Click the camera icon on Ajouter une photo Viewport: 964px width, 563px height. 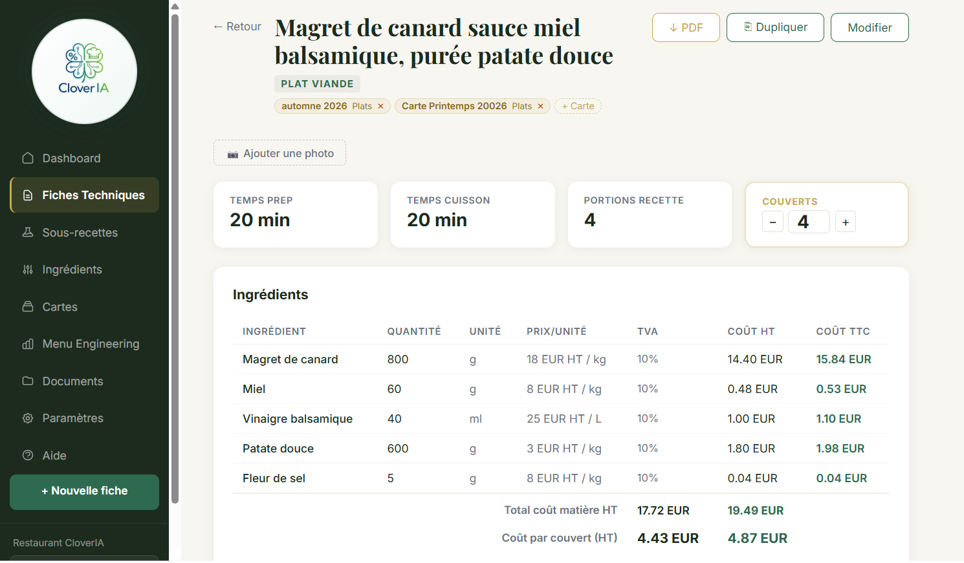[x=233, y=154]
